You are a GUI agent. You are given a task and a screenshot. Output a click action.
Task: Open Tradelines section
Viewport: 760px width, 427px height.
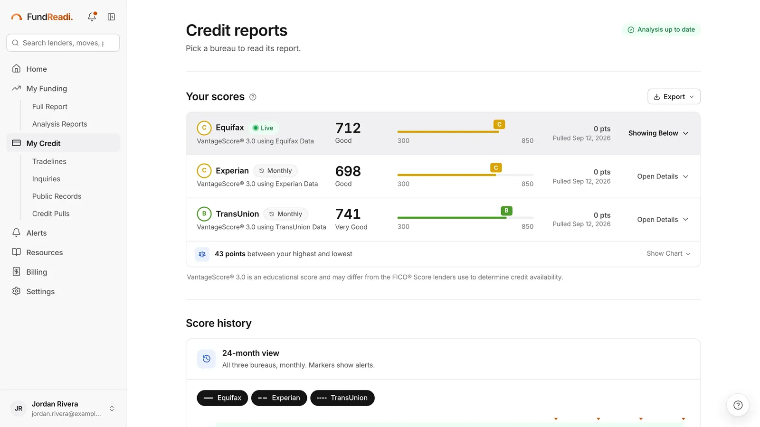[49, 161]
